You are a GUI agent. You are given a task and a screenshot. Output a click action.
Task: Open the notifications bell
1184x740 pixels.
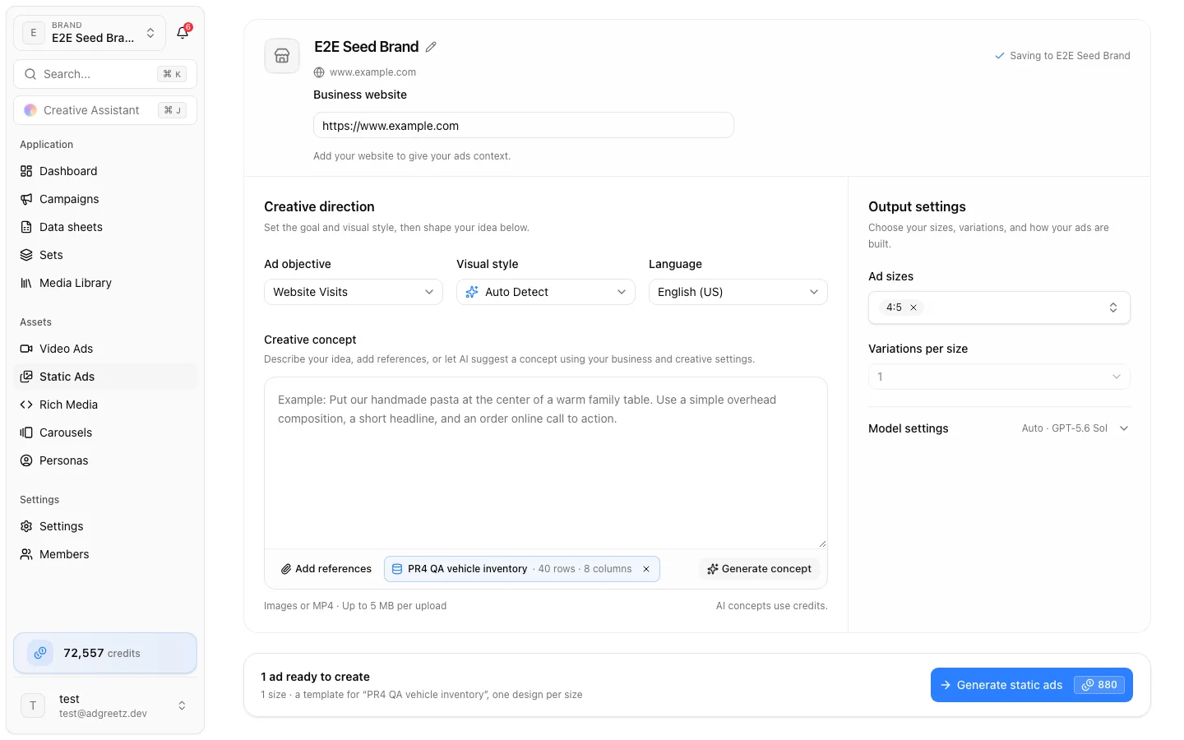(183, 33)
